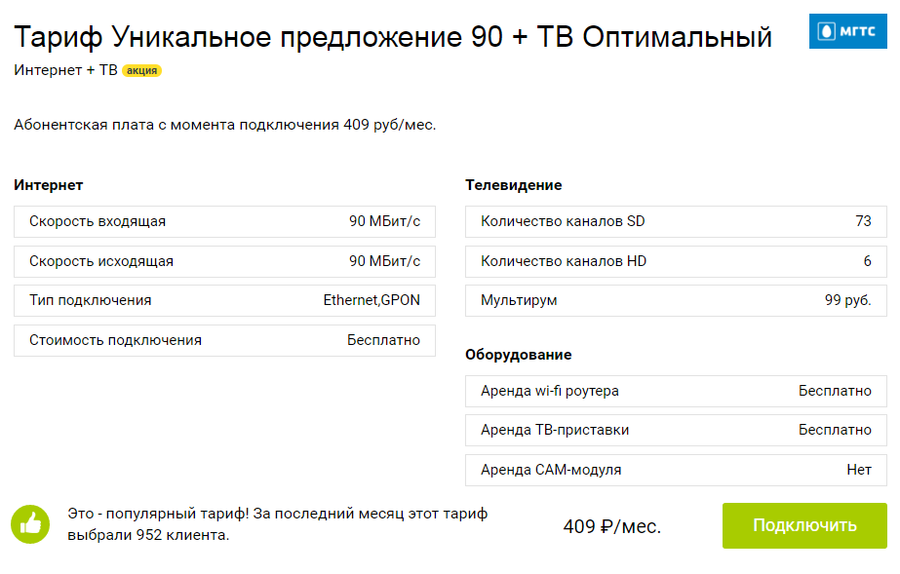
Task: Click the yellow "акция" promo badge
Action: (141, 70)
